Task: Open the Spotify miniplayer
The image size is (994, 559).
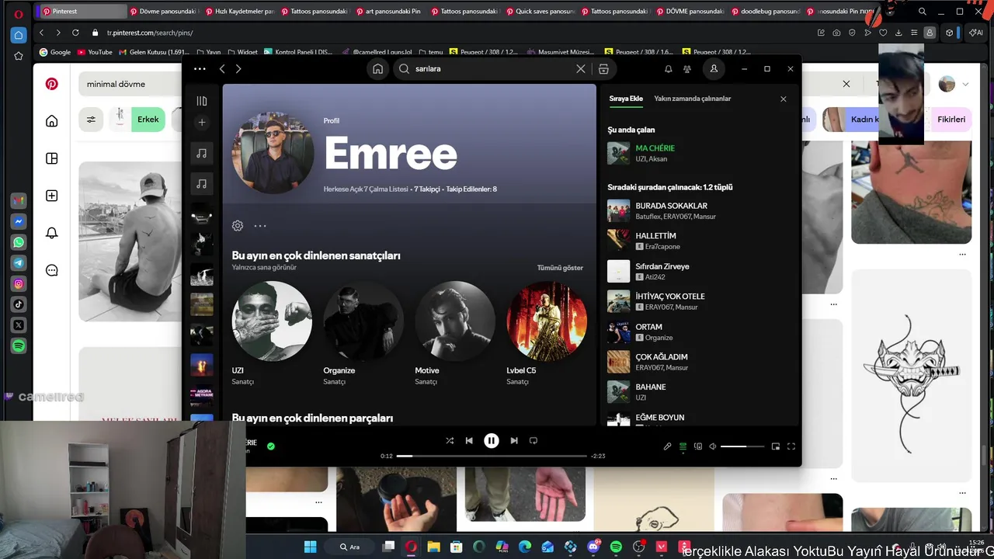Action: (775, 446)
